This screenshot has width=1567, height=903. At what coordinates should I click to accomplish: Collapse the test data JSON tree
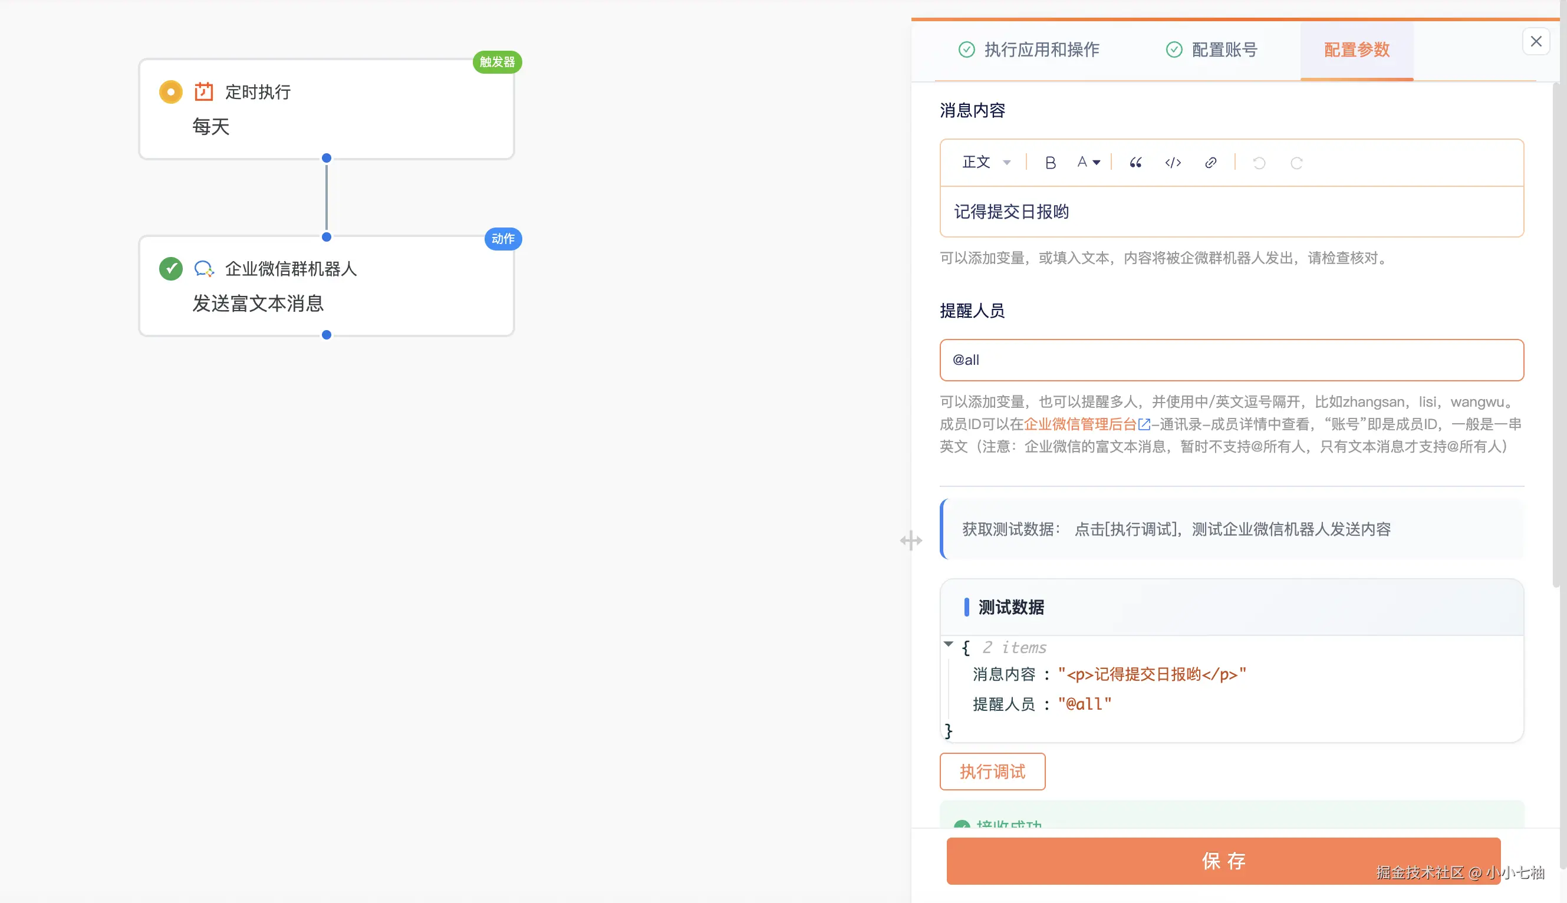point(948,644)
